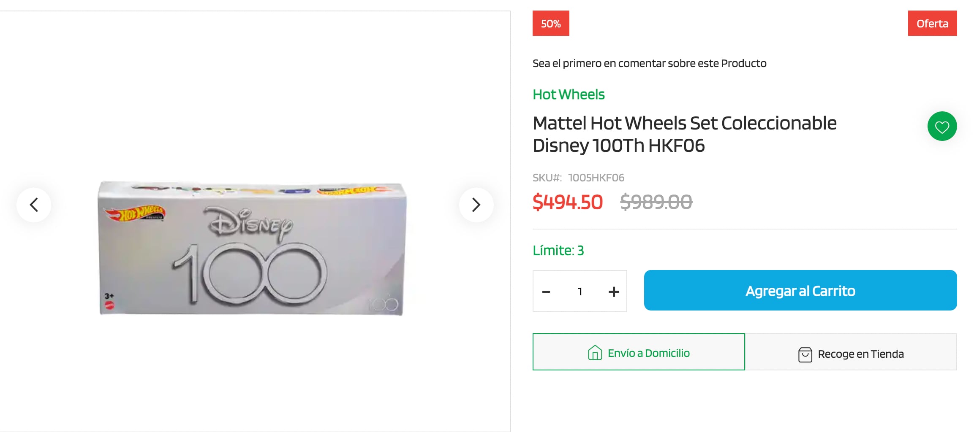This screenshot has width=974, height=432.
Task: Click the green Límite: 3 text
Action: click(558, 251)
